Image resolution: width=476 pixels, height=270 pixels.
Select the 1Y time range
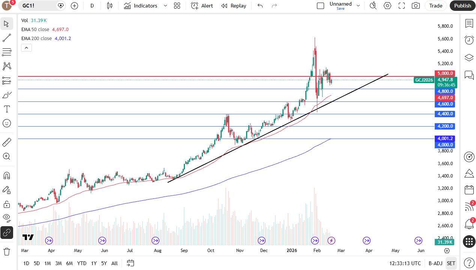pyautogui.click(x=94, y=263)
